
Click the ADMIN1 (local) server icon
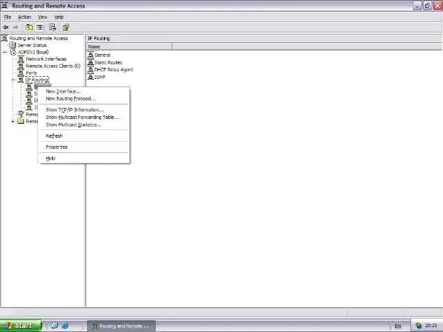point(13,53)
